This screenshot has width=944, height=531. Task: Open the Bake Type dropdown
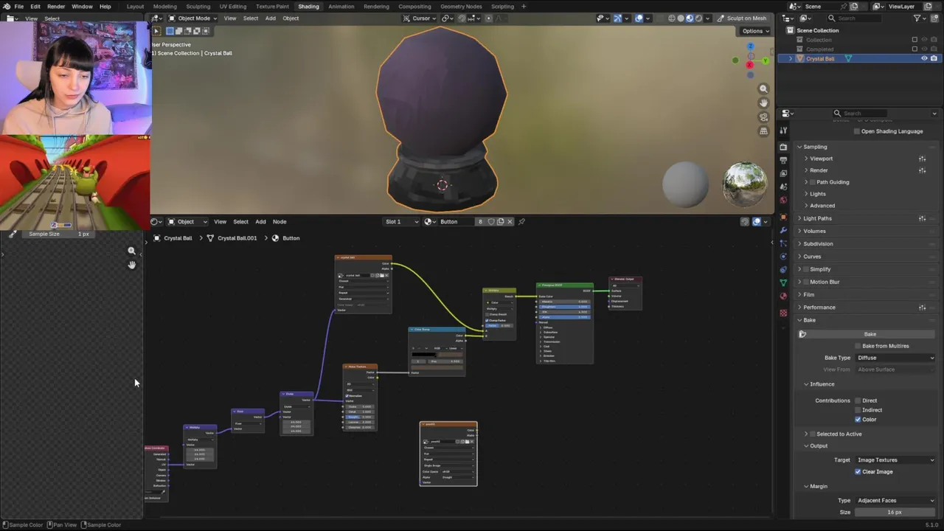(x=895, y=358)
